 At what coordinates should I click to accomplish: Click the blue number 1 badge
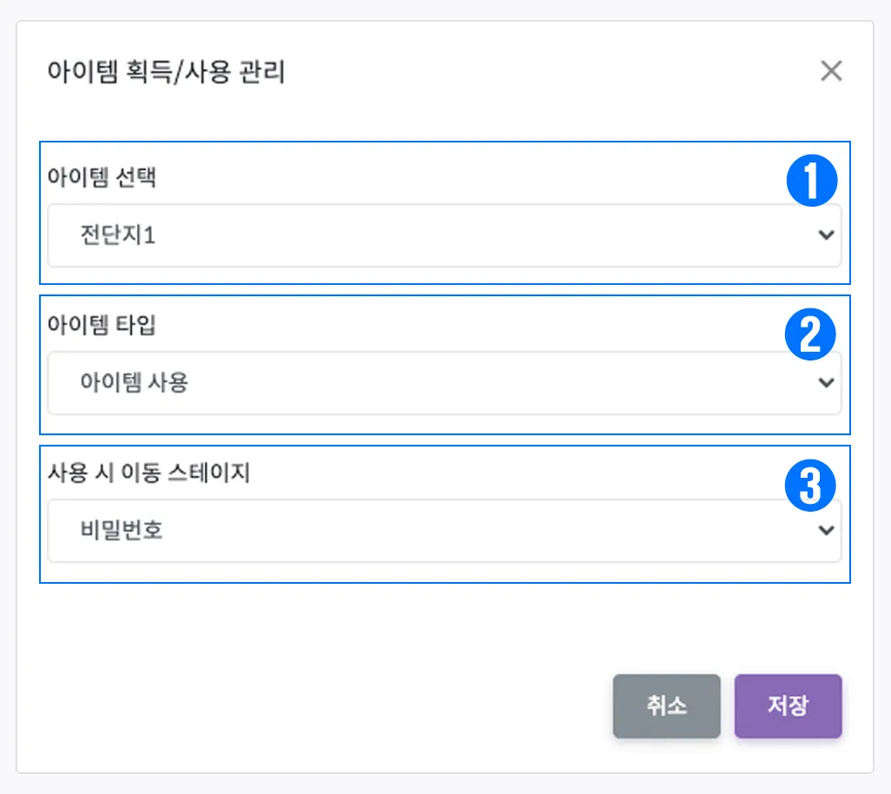pos(810,182)
